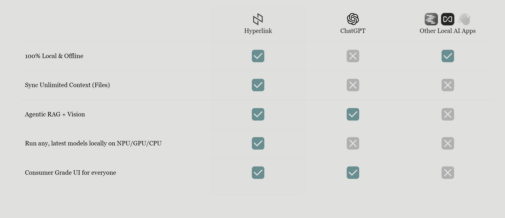This screenshot has height=218, width=505.
Task: Click ChatGPT's checkmark for Consumer Grade UI
Action: [x=353, y=173]
